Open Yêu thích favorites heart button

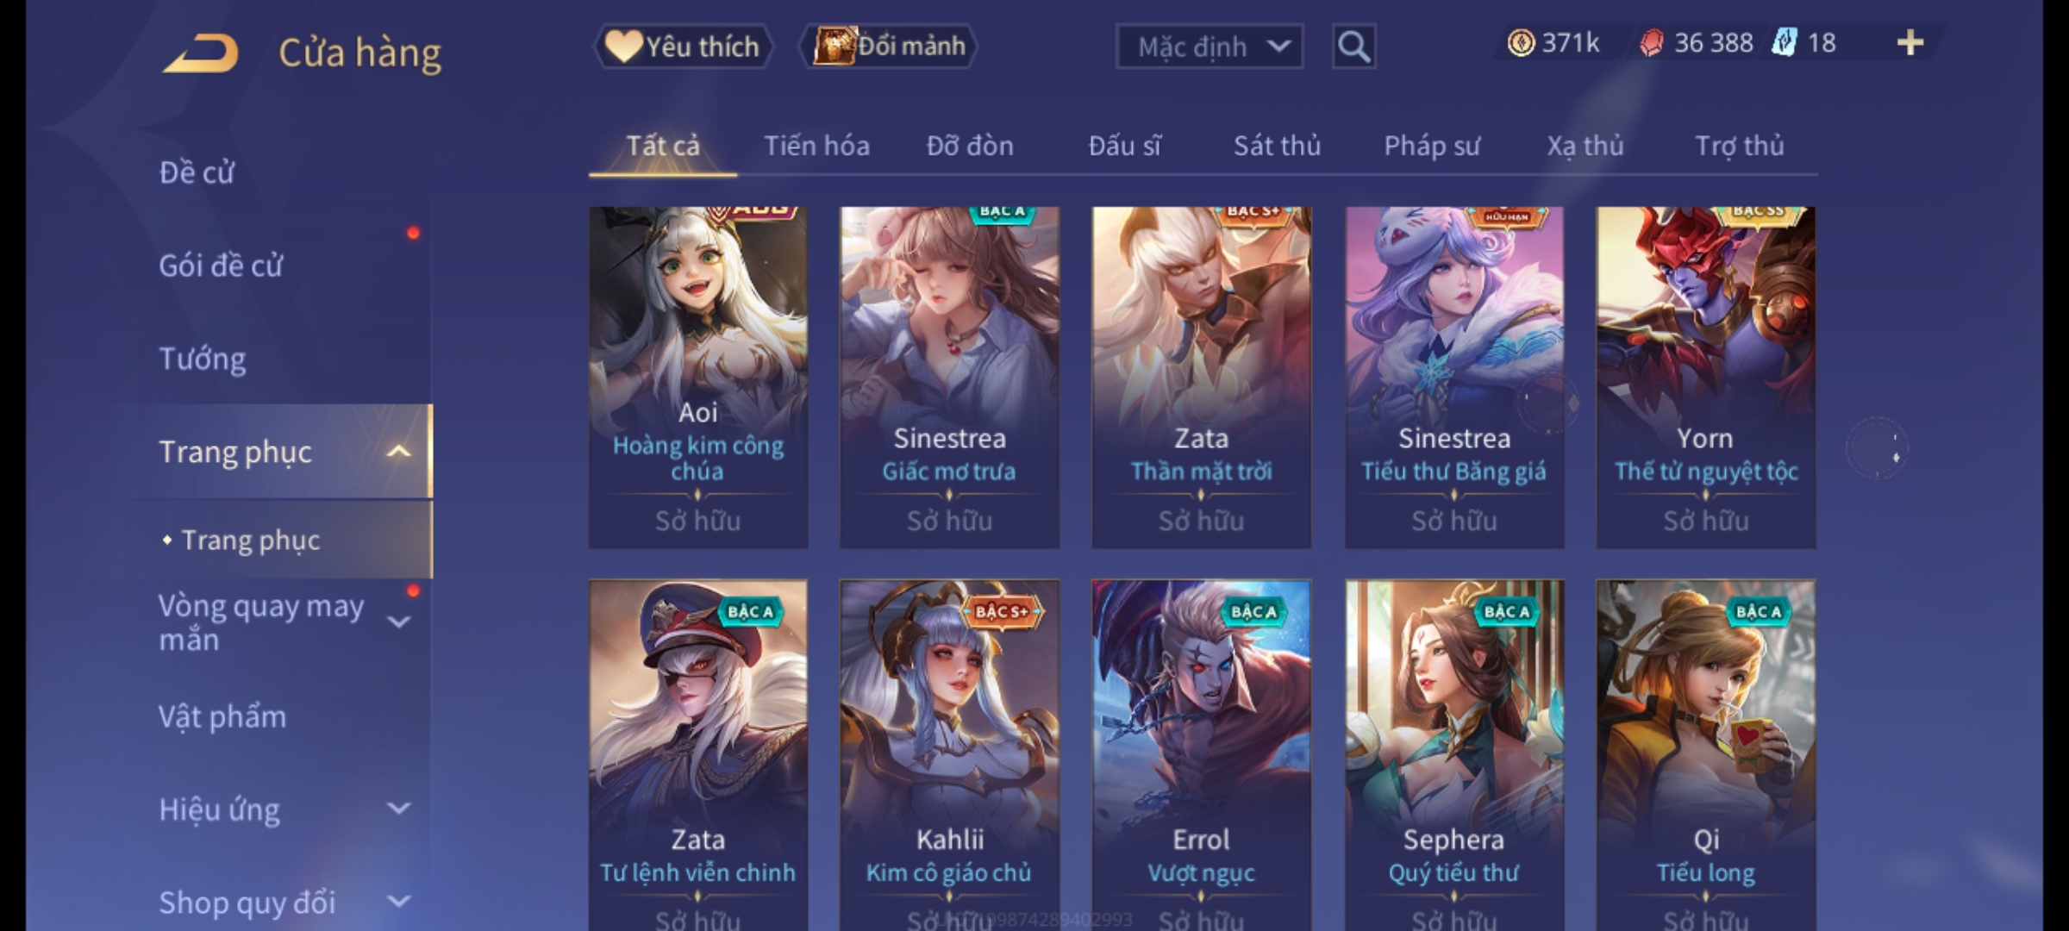pos(684,47)
